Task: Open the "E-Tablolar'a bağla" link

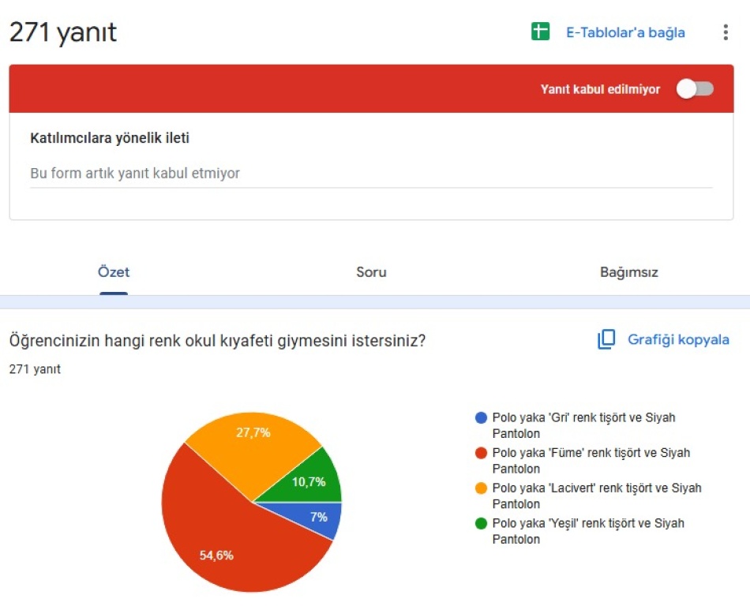Action: click(x=625, y=32)
